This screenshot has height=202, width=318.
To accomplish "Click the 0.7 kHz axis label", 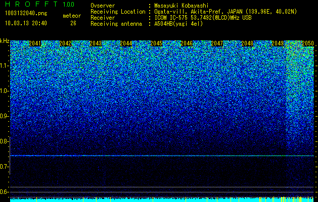I will (4, 167).
